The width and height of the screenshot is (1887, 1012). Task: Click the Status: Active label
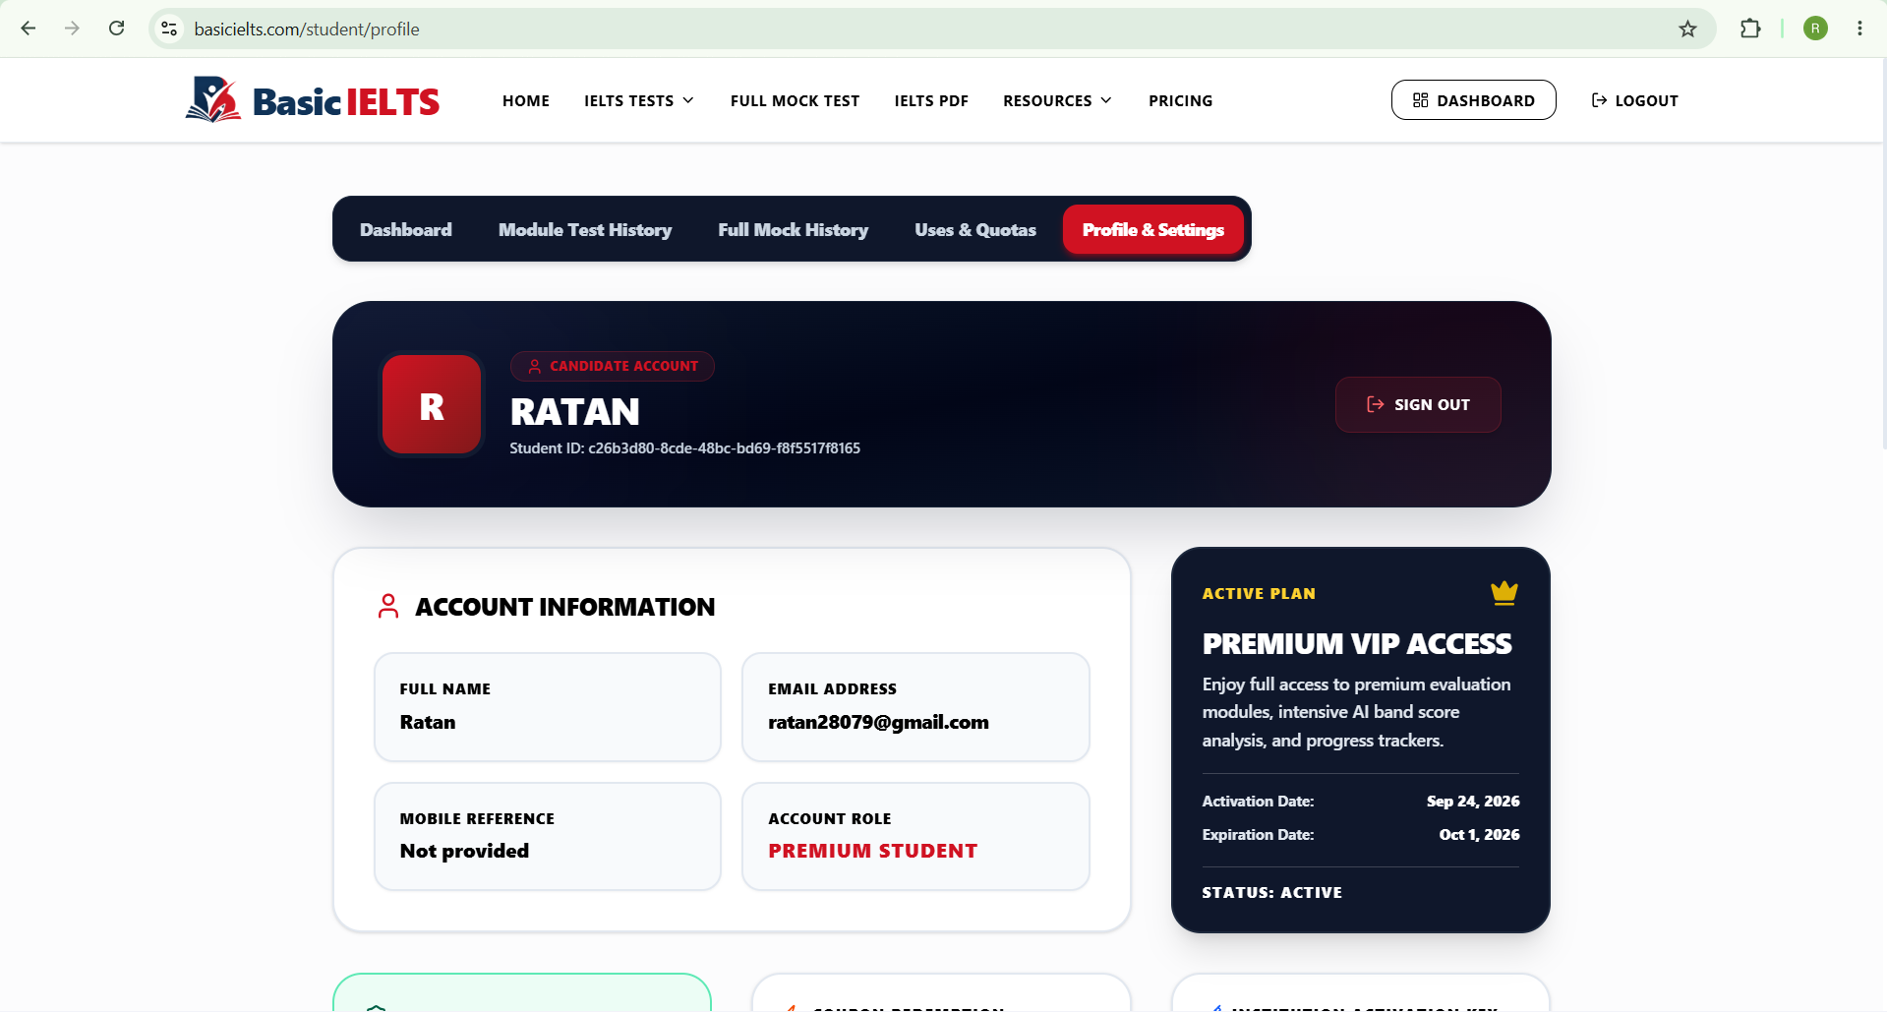pyautogui.click(x=1271, y=892)
